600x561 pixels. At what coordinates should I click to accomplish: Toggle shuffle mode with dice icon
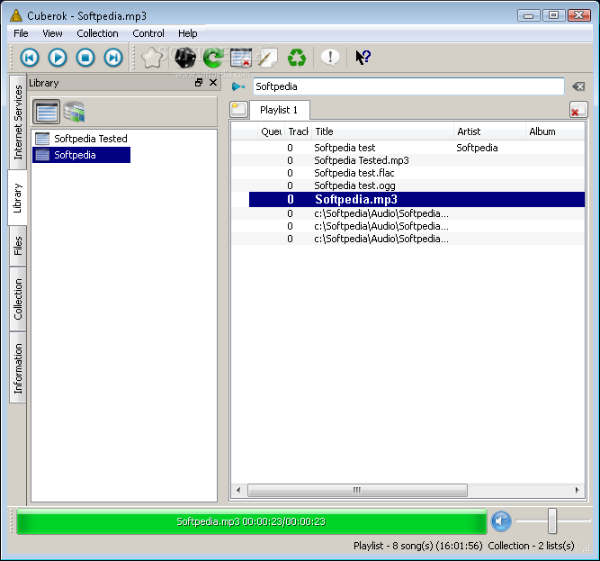[184, 58]
